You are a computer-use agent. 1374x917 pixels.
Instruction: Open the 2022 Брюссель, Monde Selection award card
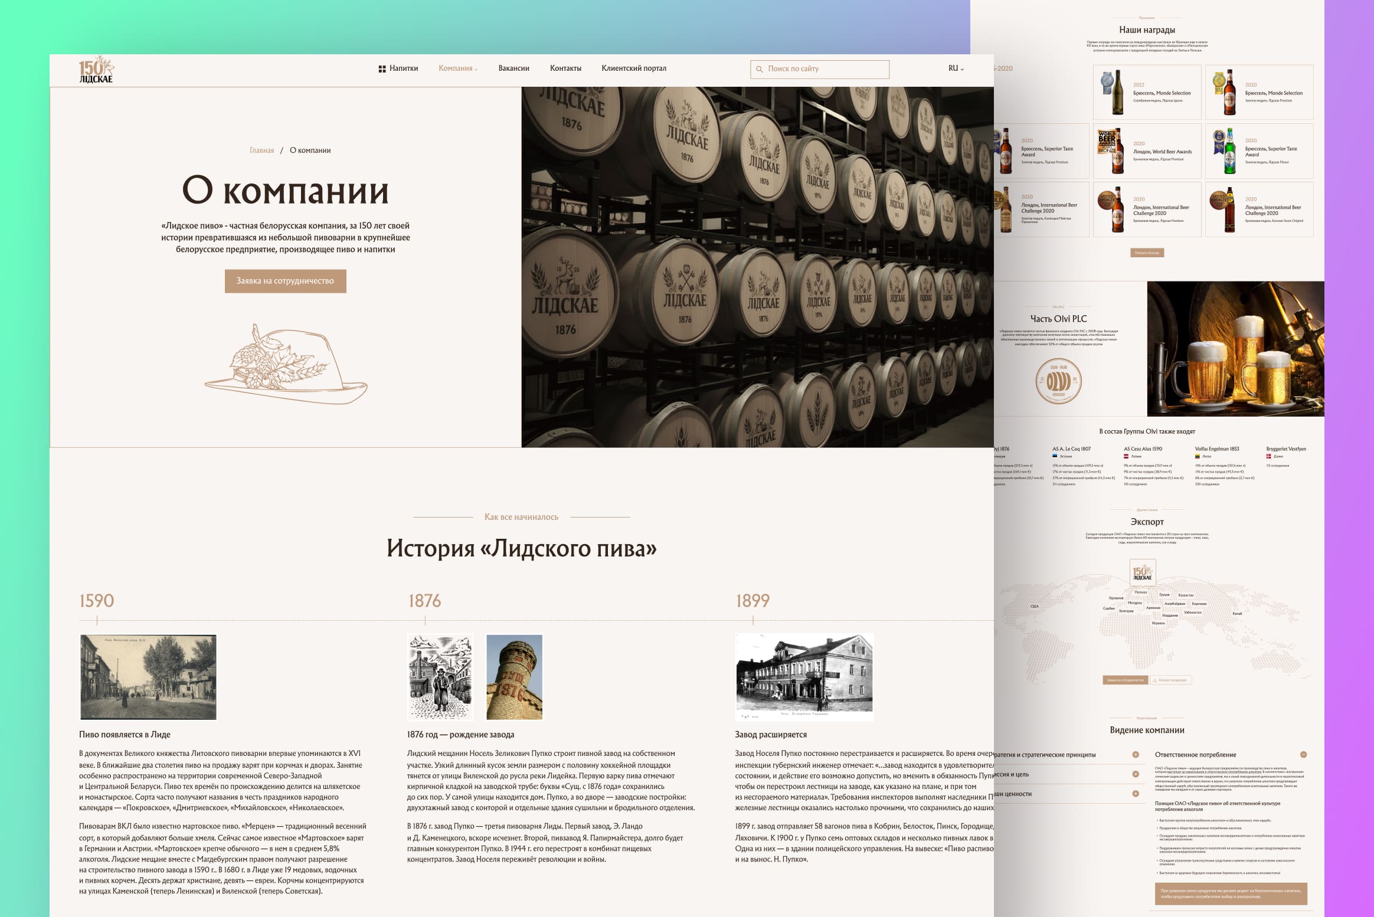[1147, 92]
